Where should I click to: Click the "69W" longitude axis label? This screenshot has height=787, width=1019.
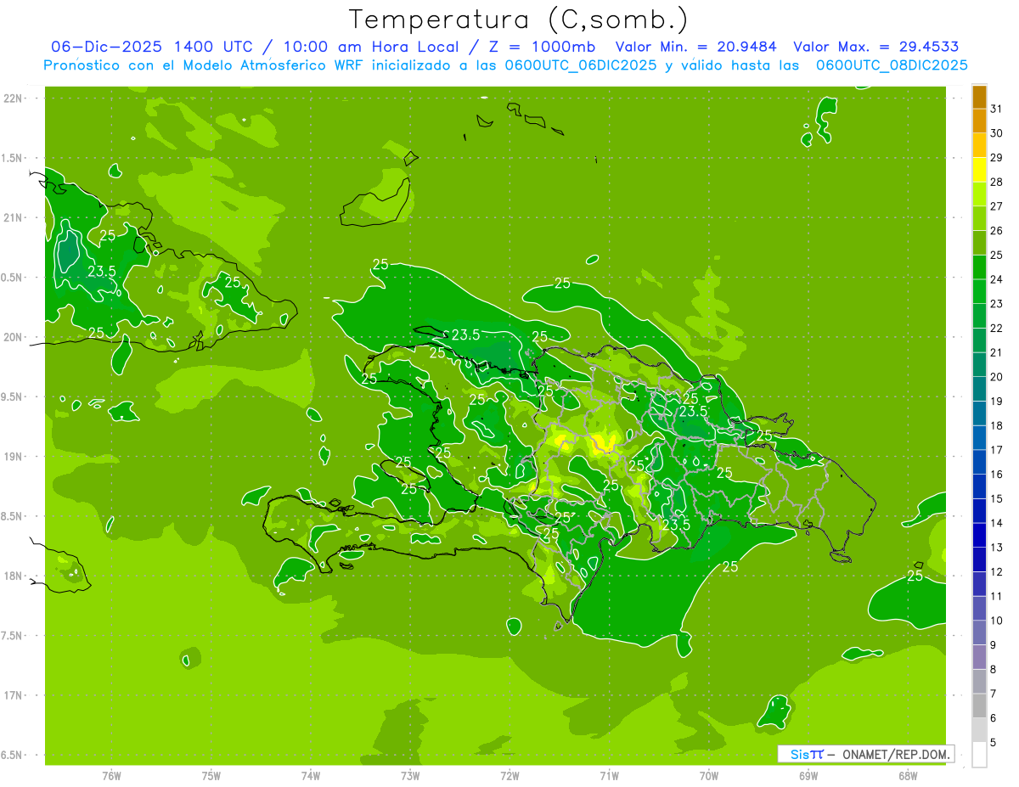(x=808, y=776)
